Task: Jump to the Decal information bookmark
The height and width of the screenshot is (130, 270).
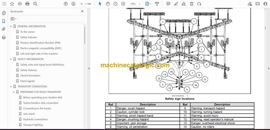Action: [30, 76]
